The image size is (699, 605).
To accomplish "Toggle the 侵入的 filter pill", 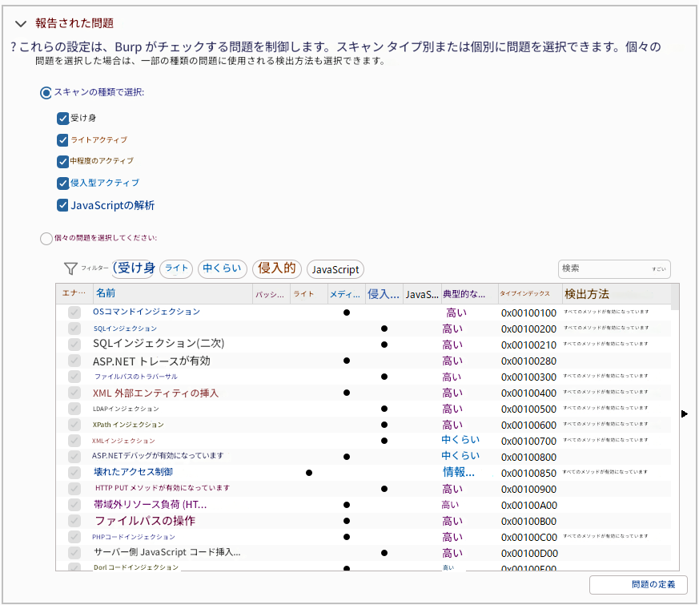I will [276, 269].
